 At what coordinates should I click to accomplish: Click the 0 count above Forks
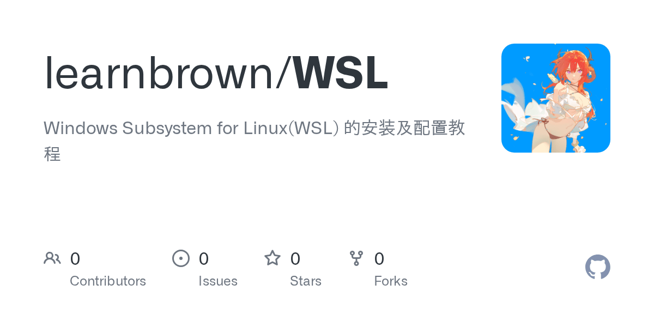tap(379, 258)
